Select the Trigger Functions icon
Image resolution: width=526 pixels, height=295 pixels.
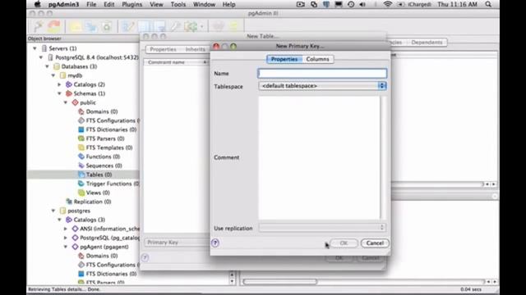(x=81, y=184)
